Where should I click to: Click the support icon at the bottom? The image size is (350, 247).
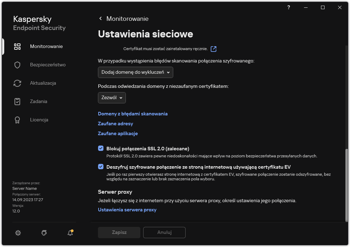point(44,233)
